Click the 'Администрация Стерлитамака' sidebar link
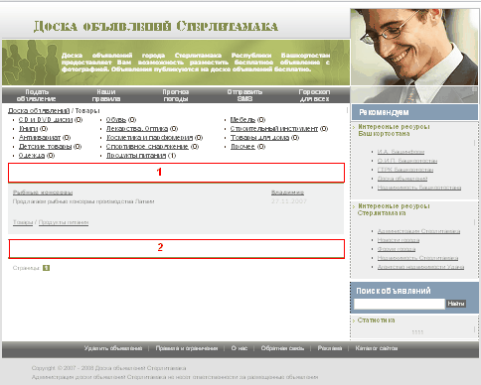The image size is (481, 385). tap(418, 231)
